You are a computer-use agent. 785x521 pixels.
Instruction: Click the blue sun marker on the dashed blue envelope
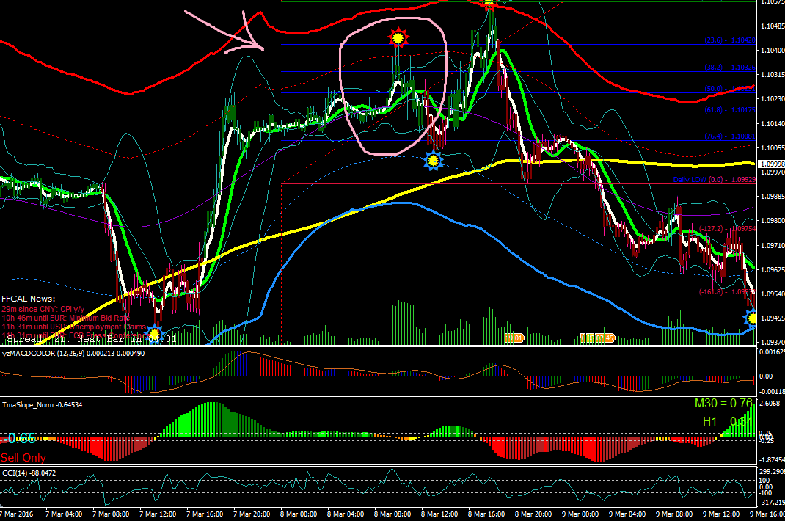click(433, 160)
